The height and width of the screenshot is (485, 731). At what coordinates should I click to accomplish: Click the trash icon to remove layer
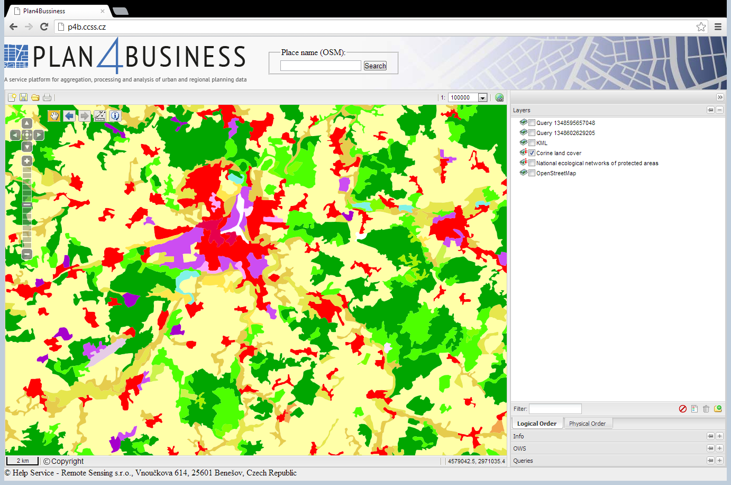pyautogui.click(x=706, y=409)
